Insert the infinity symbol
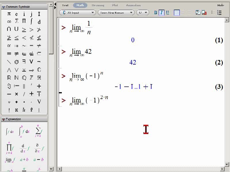The width and height of the screenshot is (230, 172). 9,22
